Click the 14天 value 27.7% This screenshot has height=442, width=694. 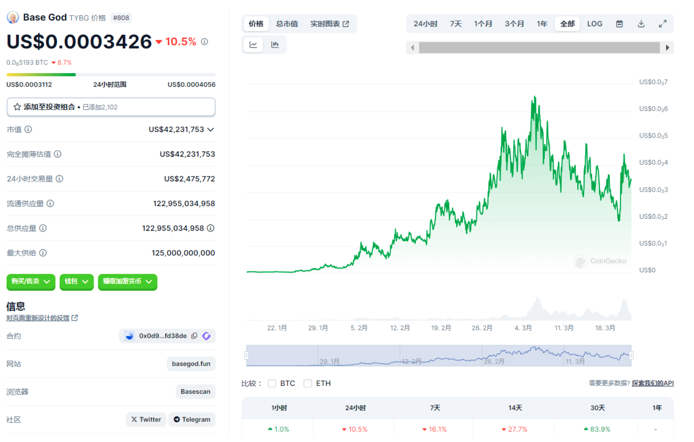514,429
